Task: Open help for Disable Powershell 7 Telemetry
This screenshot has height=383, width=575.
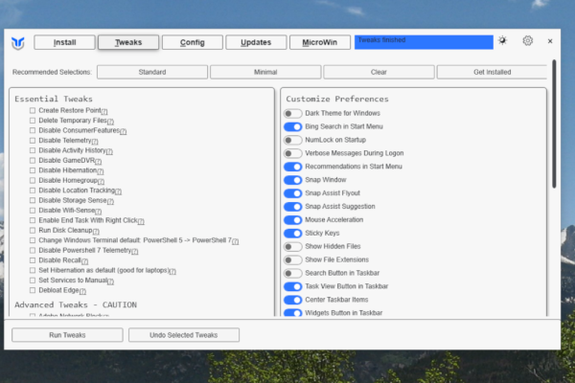Action: point(135,251)
